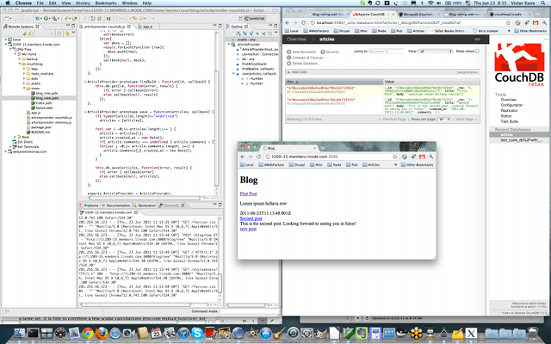Open the Rows per page dropdown
551x344 pixels.
click(x=444, y=120)
